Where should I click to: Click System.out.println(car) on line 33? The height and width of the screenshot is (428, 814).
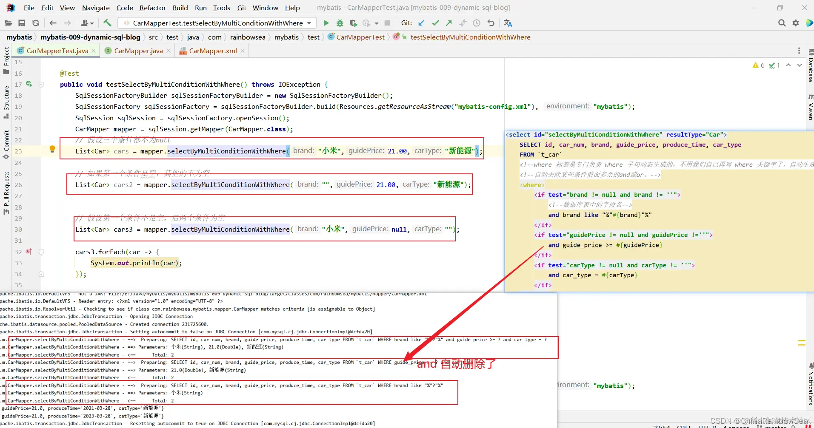pyautogui.click(x=134, y=263)
